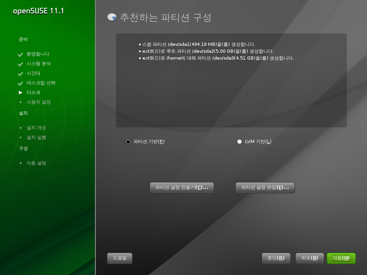The height and width of the screenshot is (275, 367).
Task: Click the 파티션 설정 편집(E)... button
Action: (265, 187)
